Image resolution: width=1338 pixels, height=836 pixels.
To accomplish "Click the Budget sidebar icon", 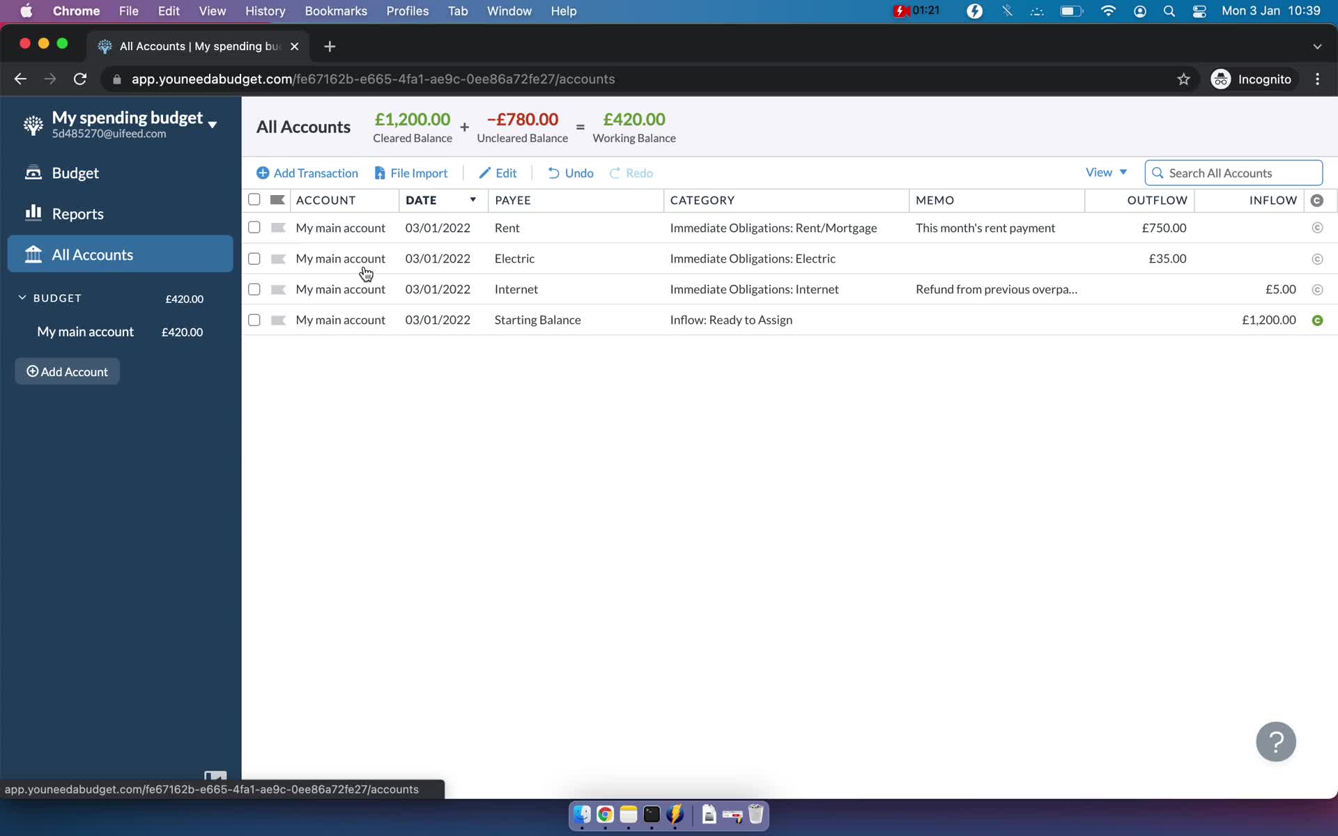I will 32,172.
